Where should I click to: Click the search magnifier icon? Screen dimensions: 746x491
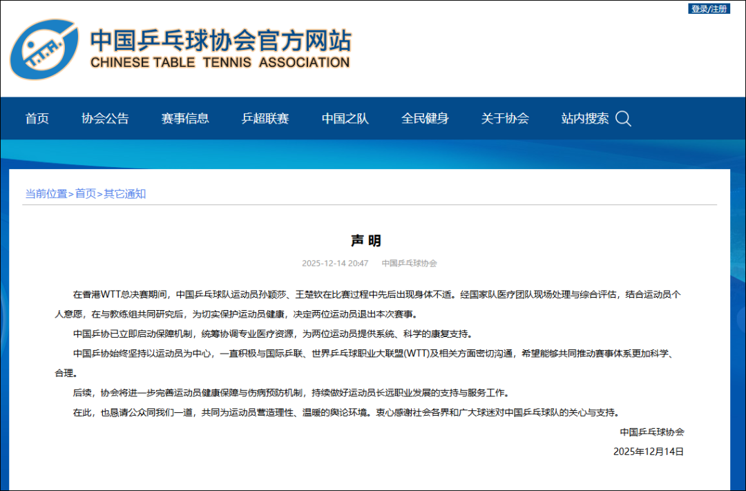(x=623, y=119)
